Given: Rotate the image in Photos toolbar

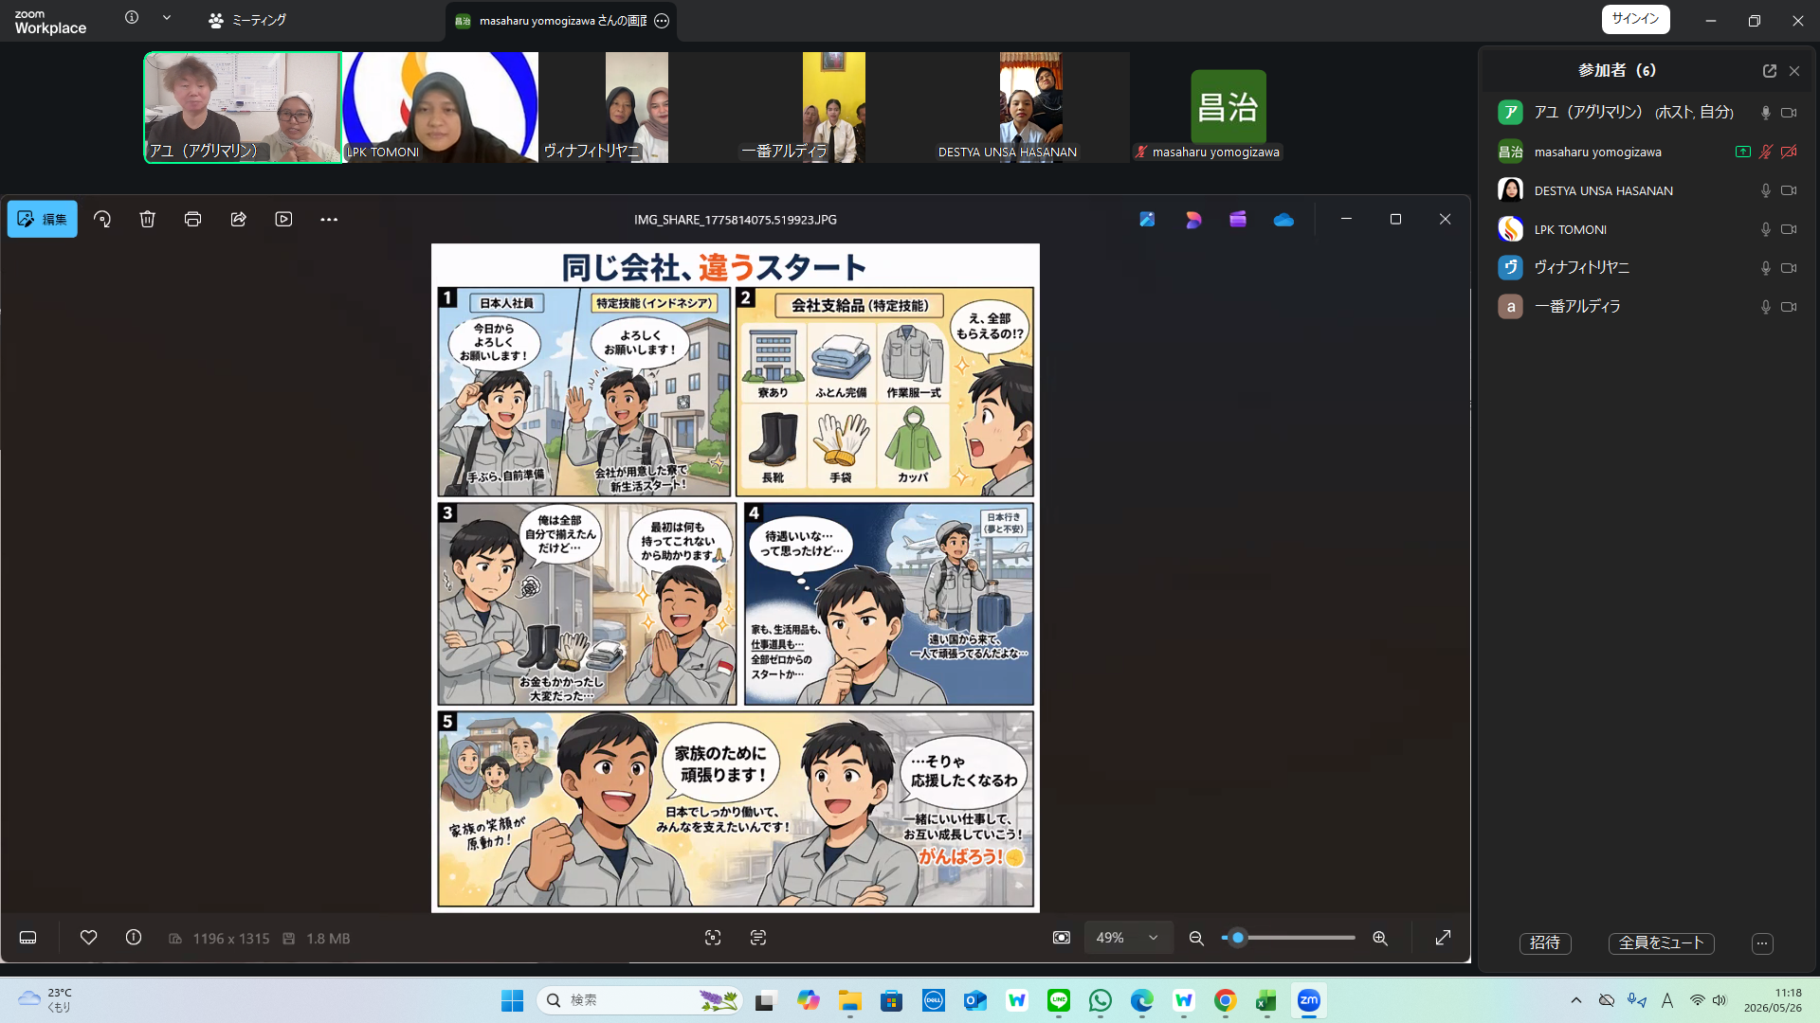Looking at the screenshot, I should [x=102, y=219].
